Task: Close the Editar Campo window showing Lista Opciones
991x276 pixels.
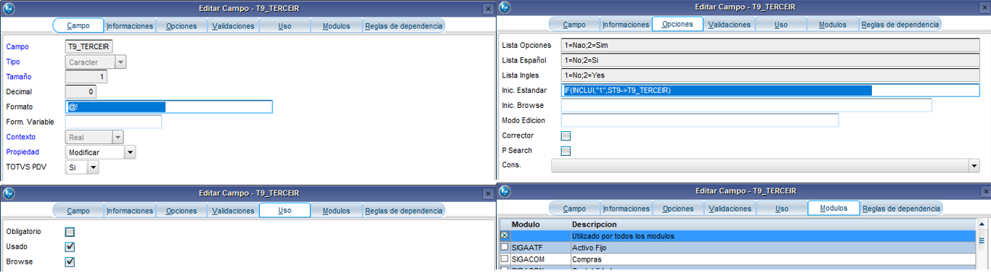Action: [x=983, y=7]
